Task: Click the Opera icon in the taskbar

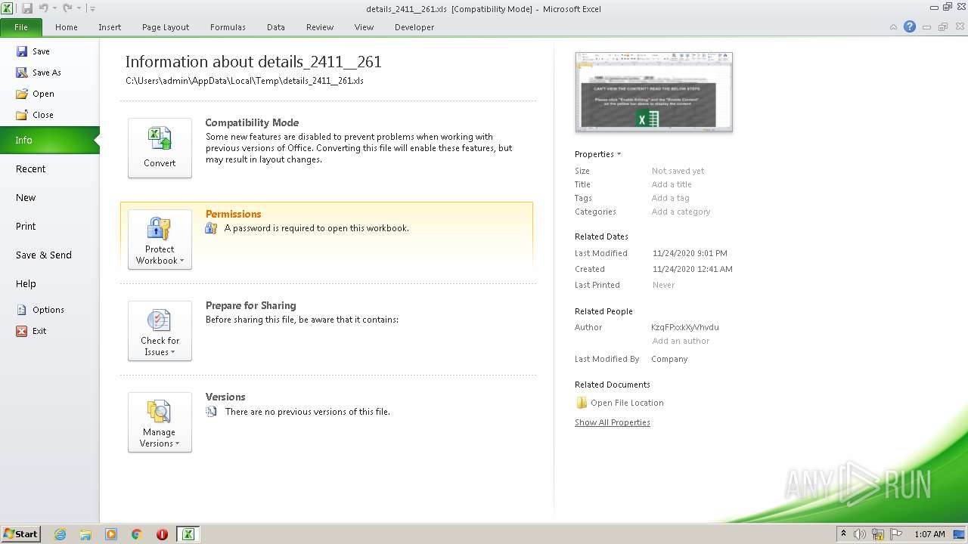Action: [162, 534]
